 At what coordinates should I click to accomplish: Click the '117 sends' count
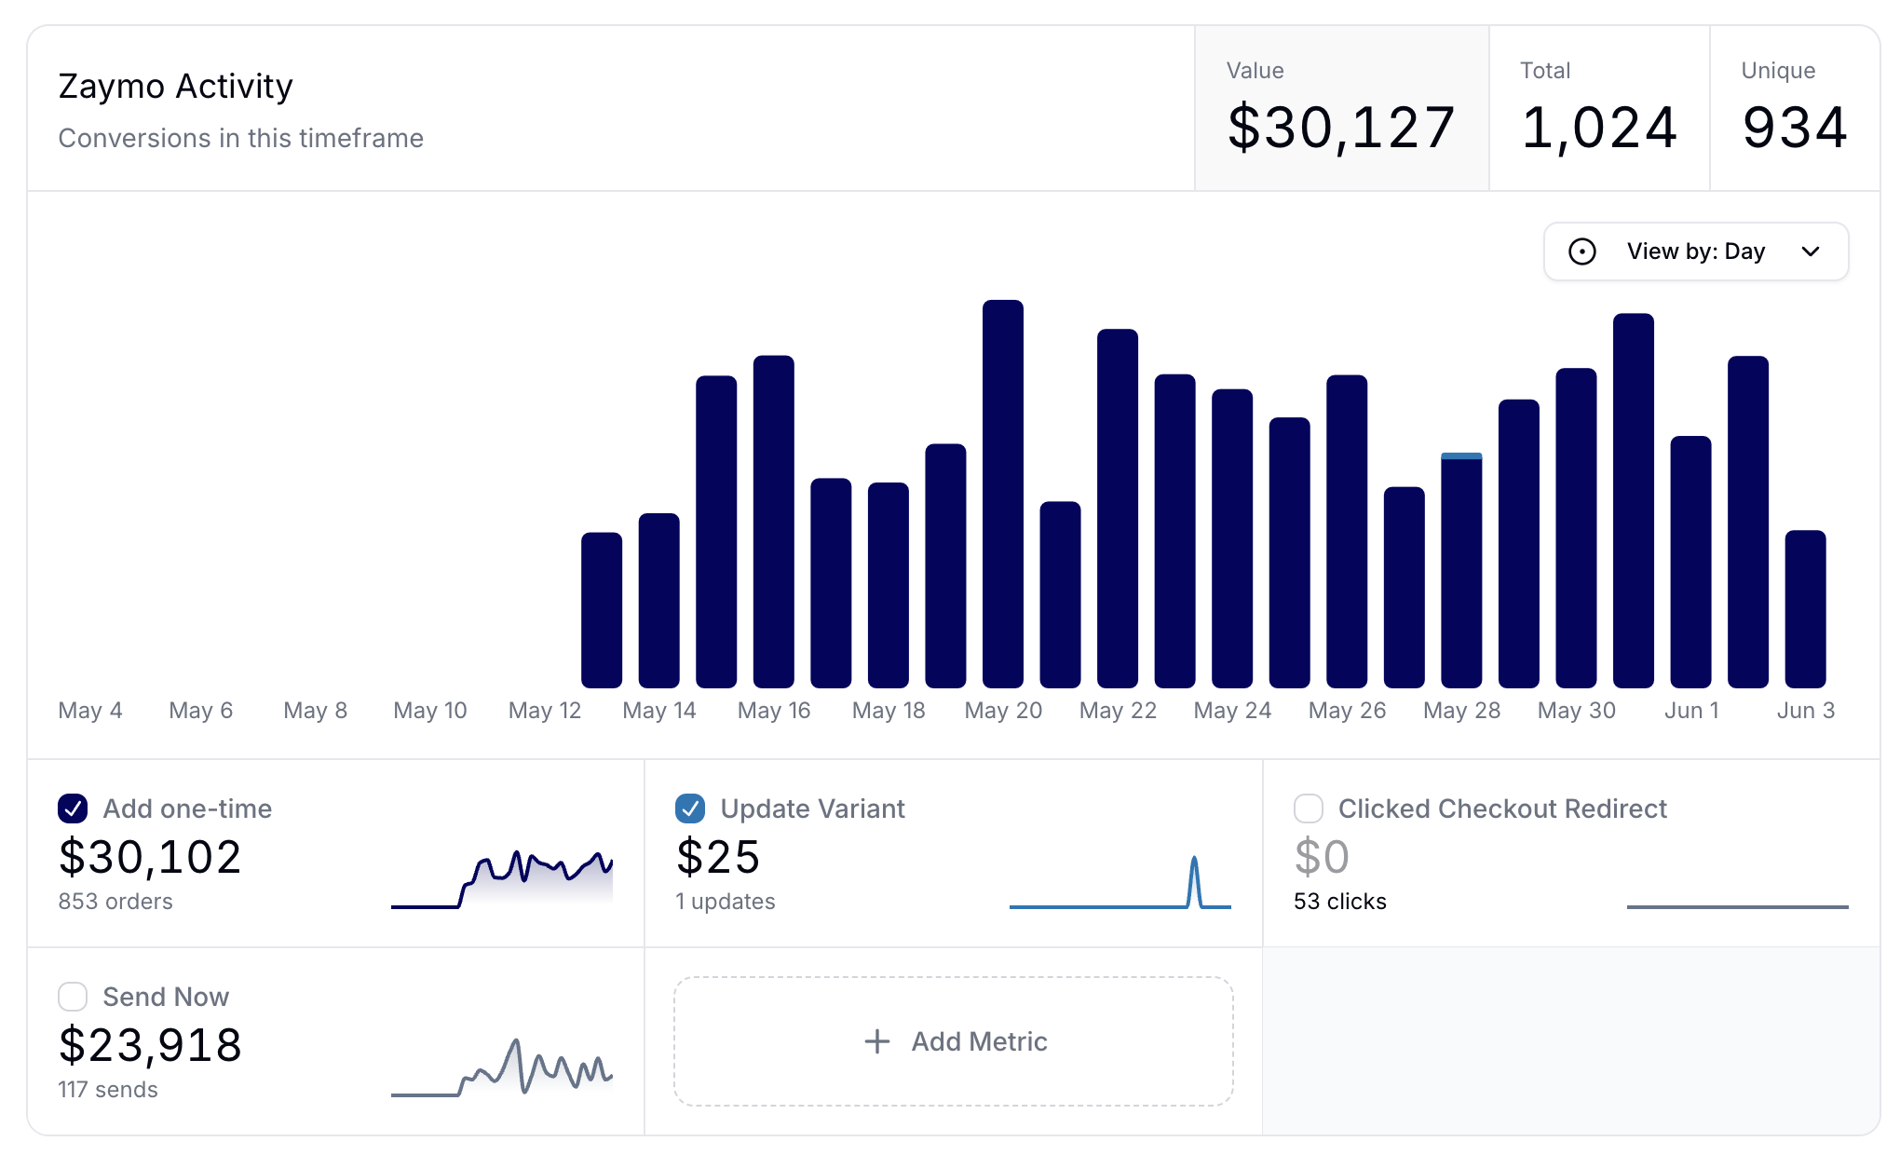[108, 1090]
